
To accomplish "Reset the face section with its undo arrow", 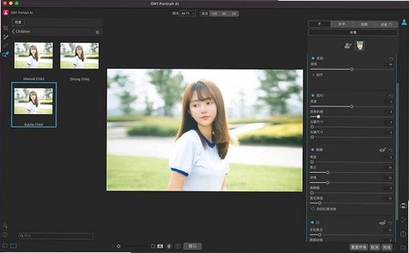I will click(390, 96).
